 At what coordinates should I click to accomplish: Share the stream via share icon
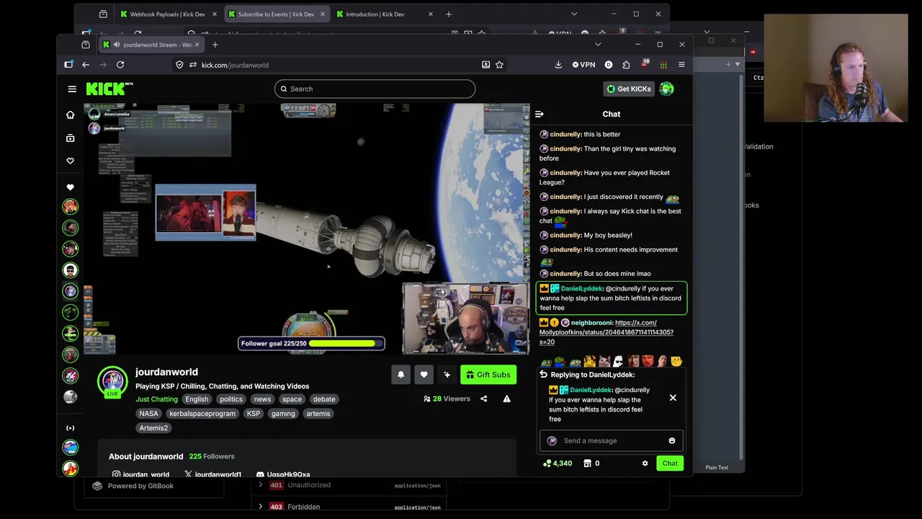(x=484, y=399)
